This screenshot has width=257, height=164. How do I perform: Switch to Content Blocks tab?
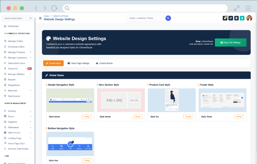(104, 63)
